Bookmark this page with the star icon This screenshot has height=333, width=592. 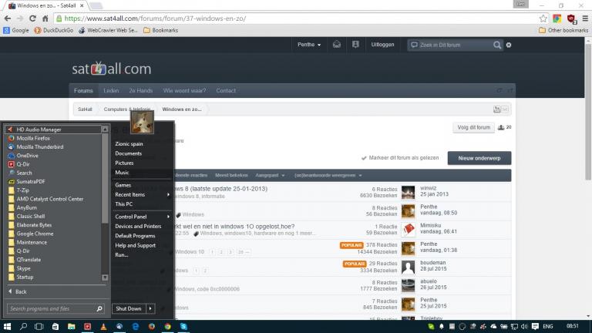point(543,18)
